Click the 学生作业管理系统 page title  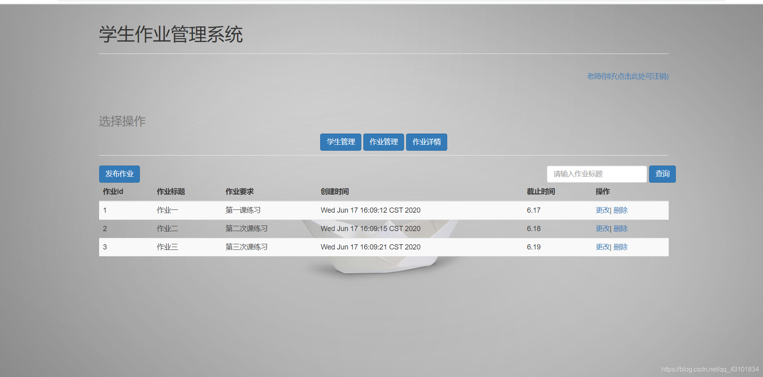tap(171, 34)
